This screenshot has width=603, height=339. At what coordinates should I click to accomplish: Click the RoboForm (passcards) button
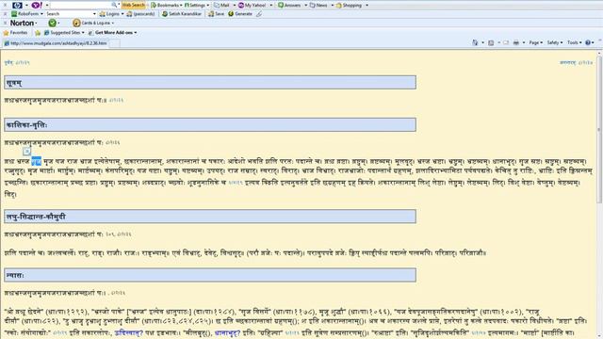(140, 14)
